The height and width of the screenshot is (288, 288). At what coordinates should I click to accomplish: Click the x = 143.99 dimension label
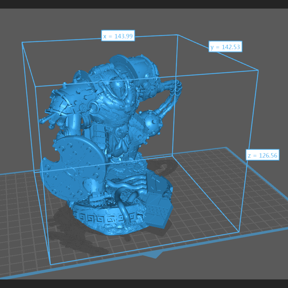118,36
